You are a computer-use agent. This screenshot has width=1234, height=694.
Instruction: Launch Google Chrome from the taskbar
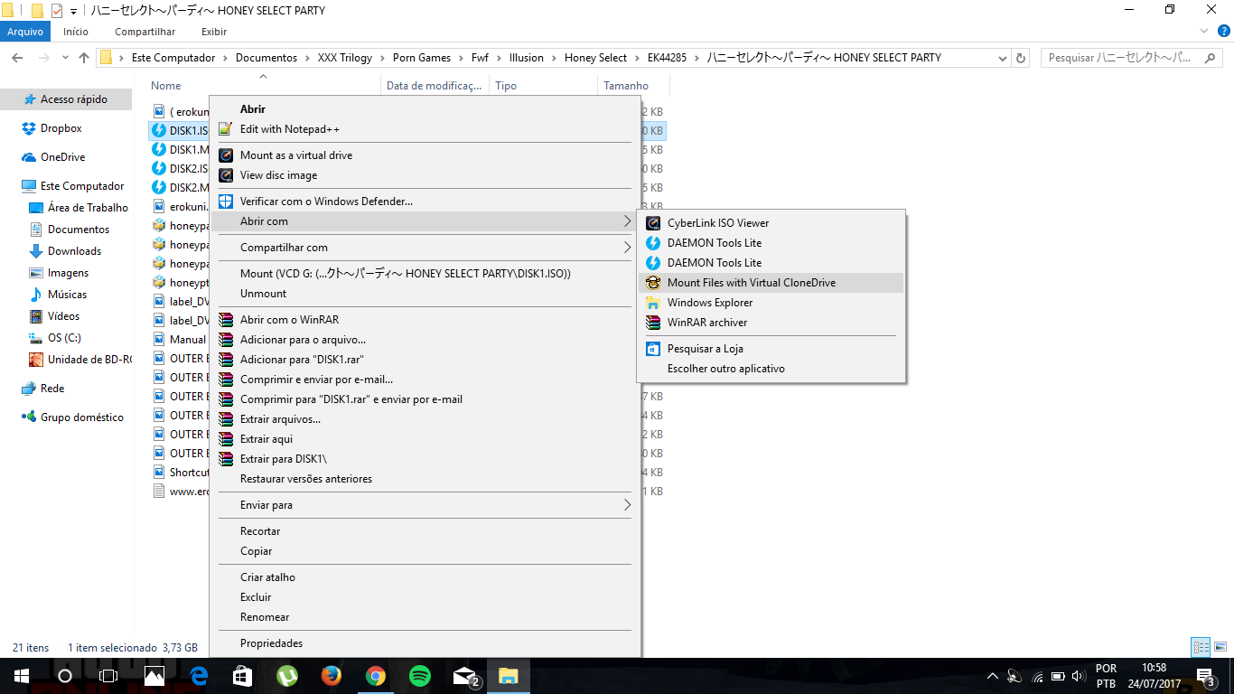pyautogui.click(x=376, y=676)
